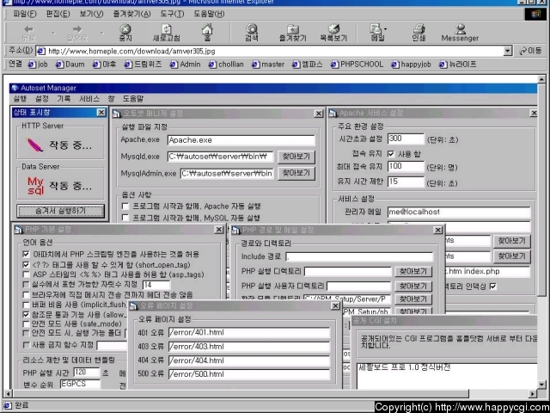Click the 숨겨서 실행하기 button
Image resolution: width=550 pixels, height=413 pixels.
click(61, 211)
